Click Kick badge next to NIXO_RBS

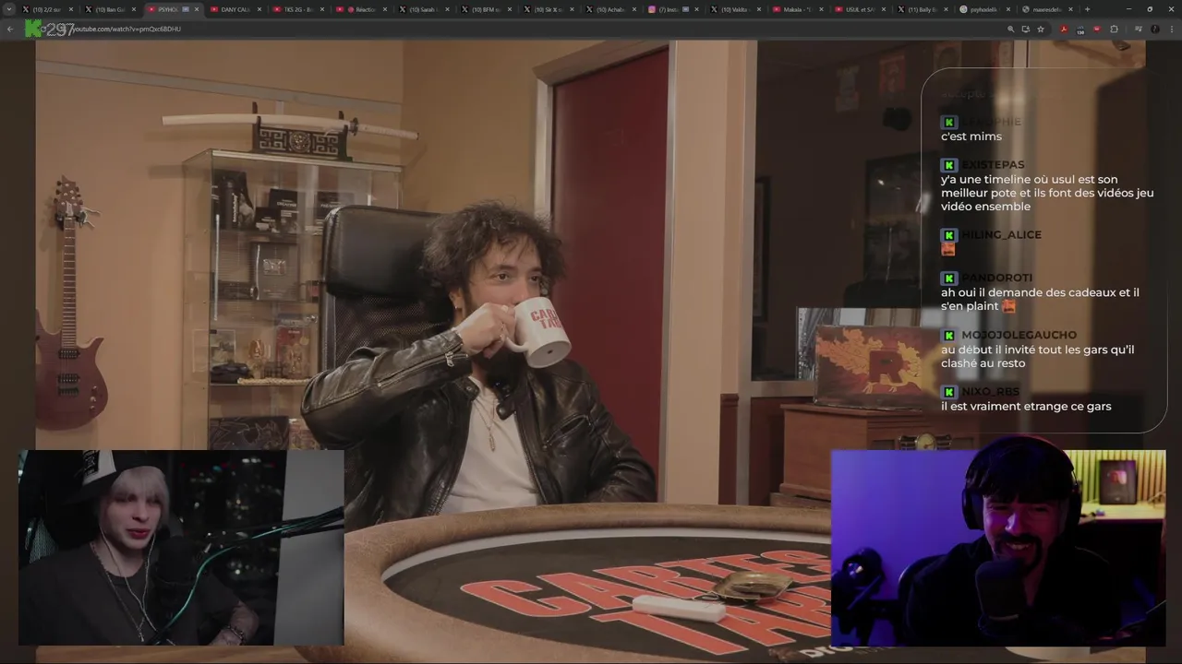click(x=948, y=392)
